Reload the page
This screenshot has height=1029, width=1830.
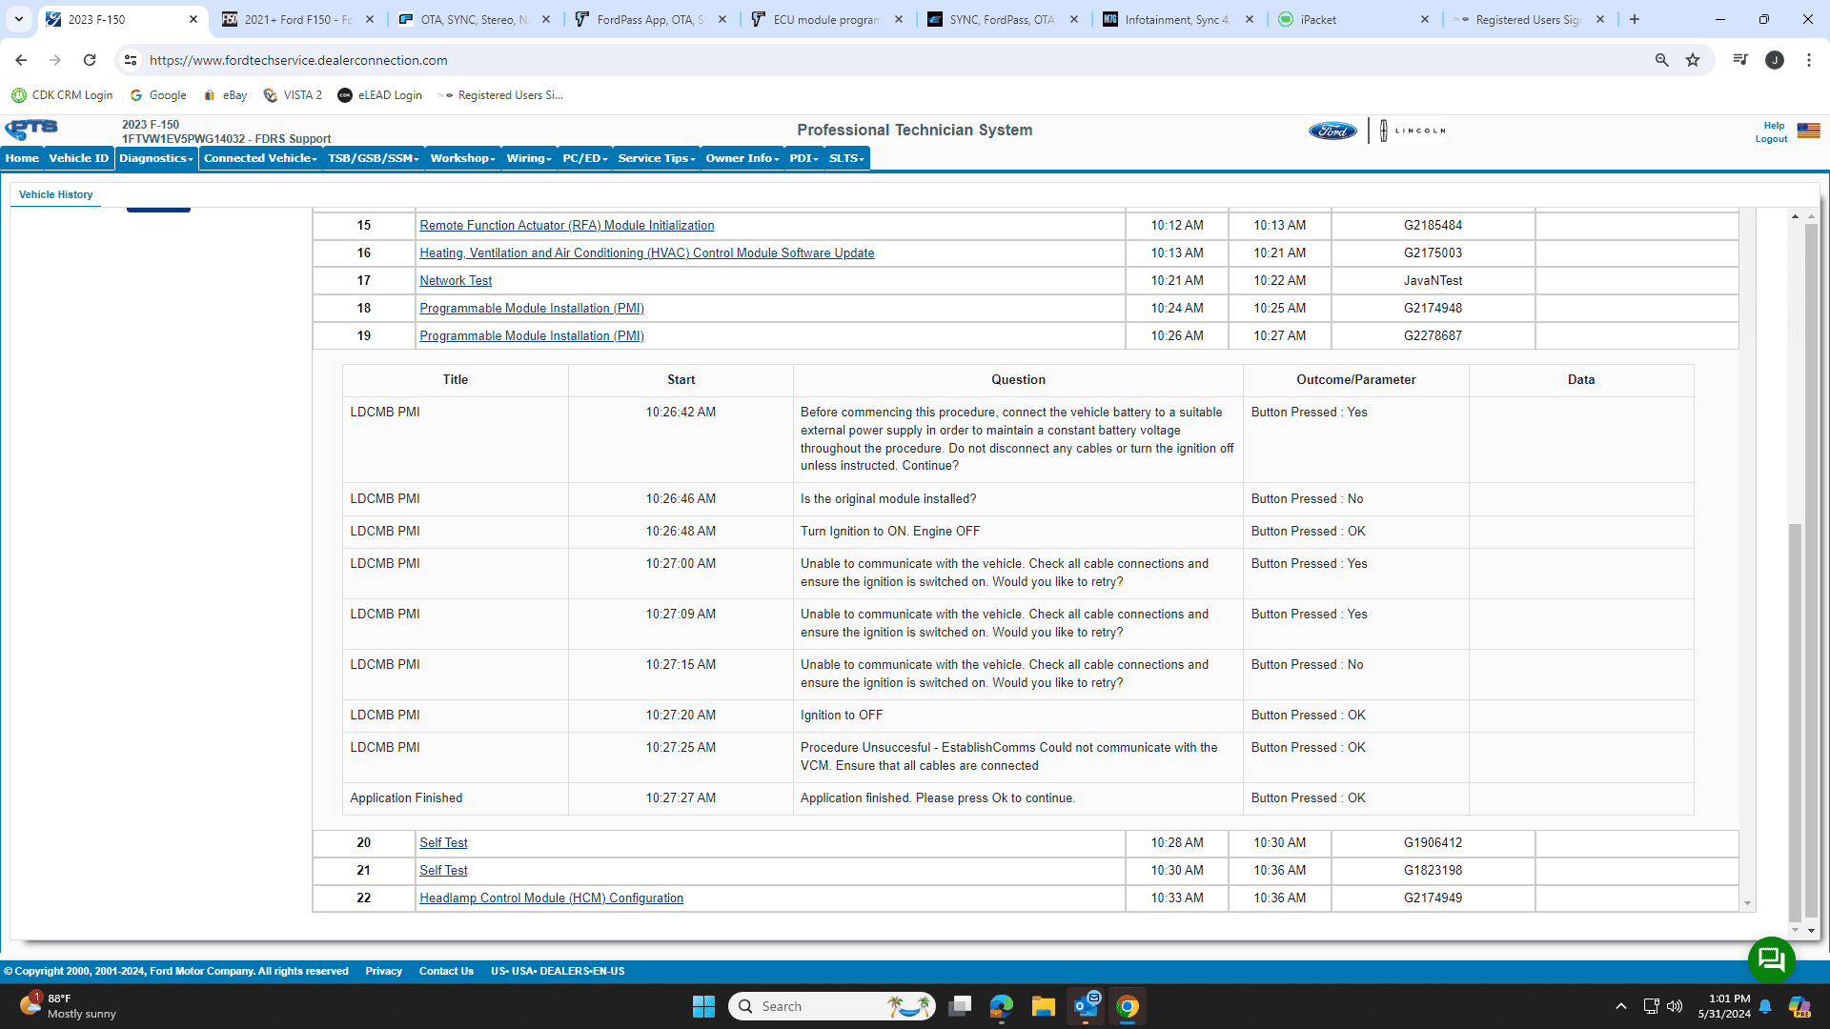pos(90,60)
